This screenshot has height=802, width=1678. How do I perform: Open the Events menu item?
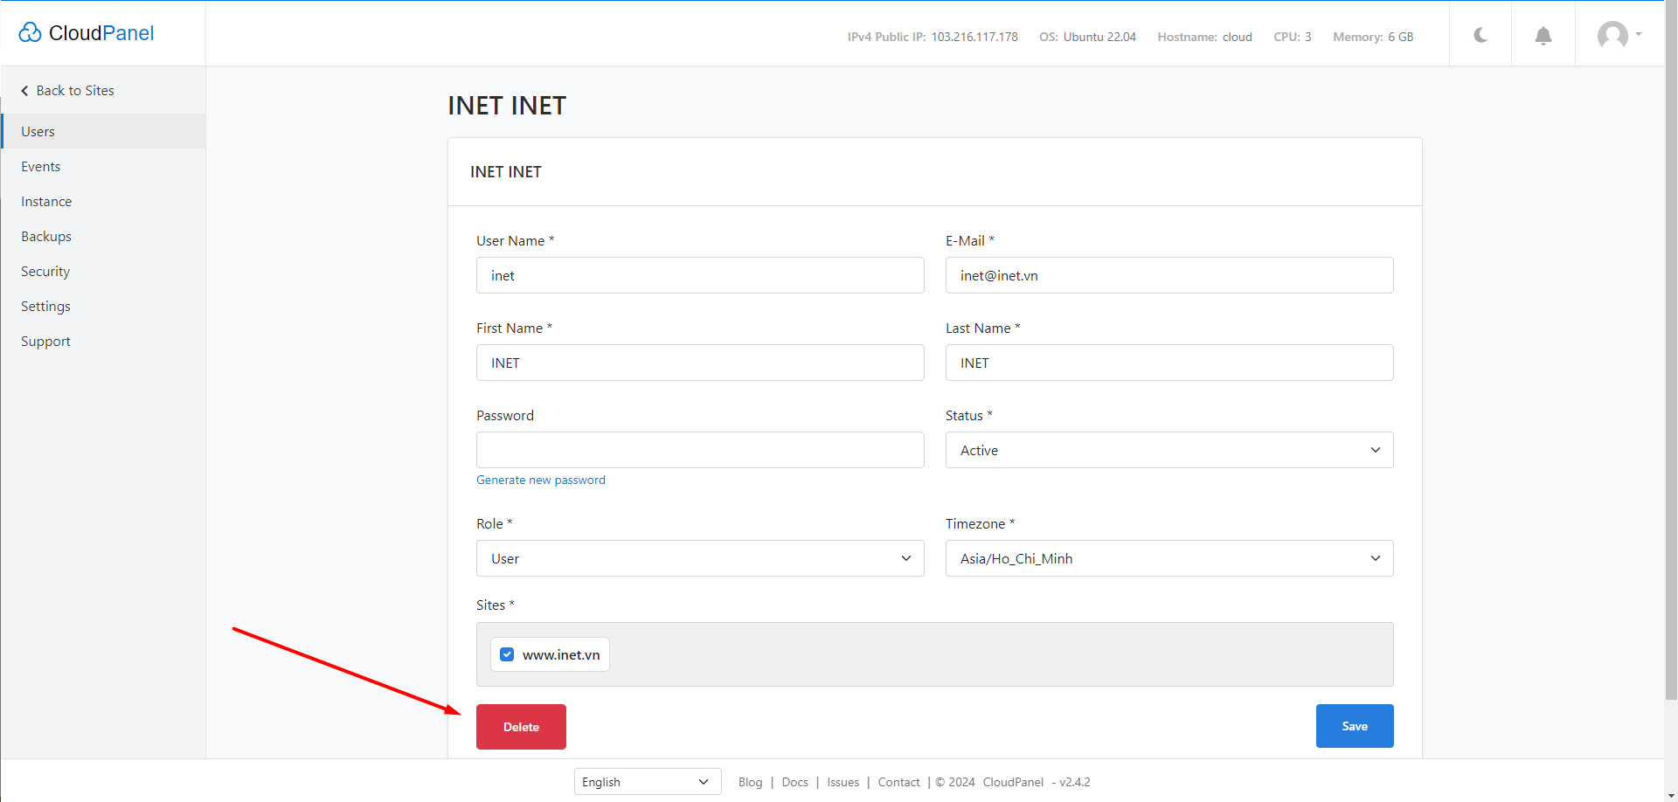pos(103,166)
